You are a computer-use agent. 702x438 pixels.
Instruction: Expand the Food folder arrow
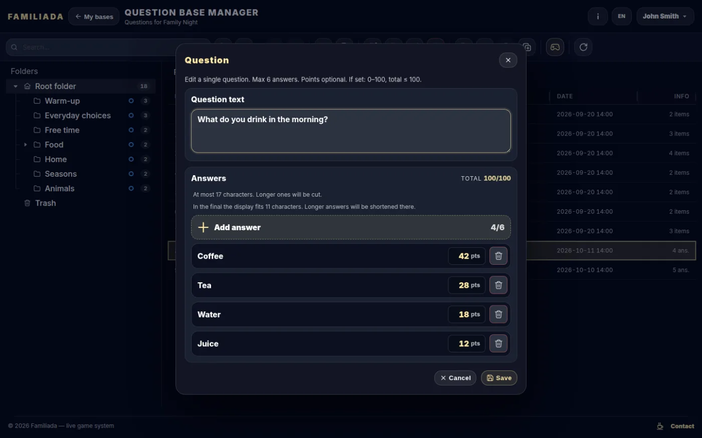point(26,145)
